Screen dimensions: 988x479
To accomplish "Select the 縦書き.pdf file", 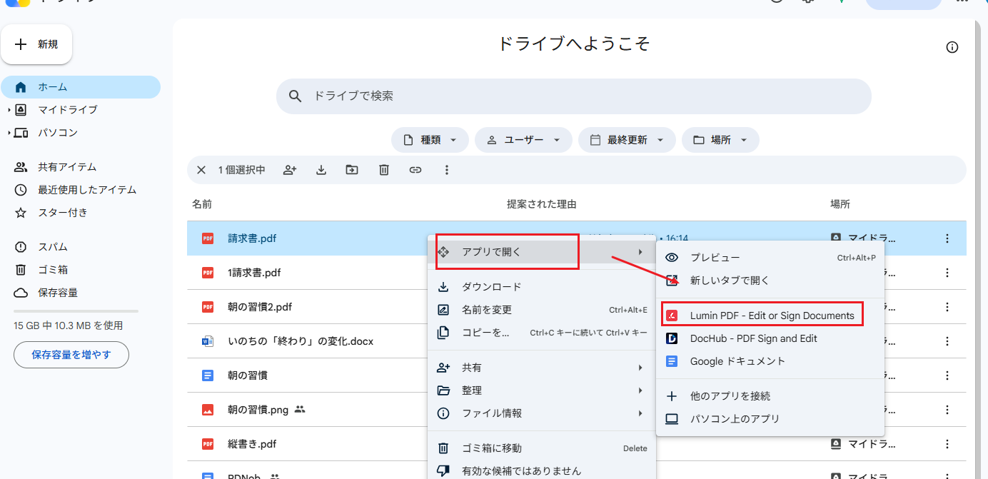I will tap(252, 444).
